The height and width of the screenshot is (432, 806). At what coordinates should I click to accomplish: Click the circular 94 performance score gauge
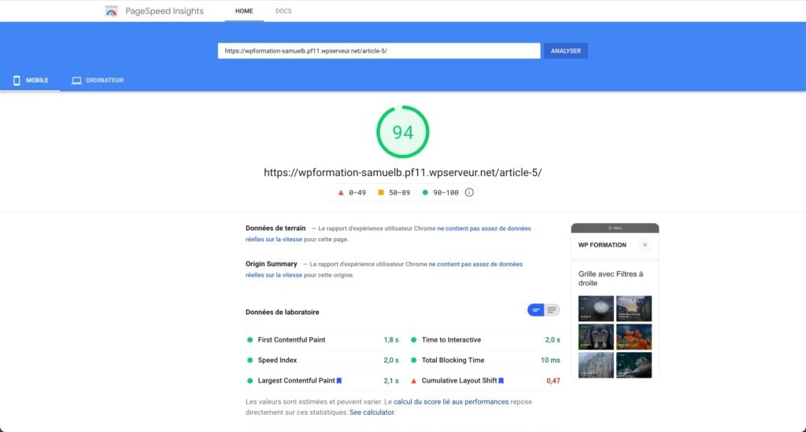point(403,132)
